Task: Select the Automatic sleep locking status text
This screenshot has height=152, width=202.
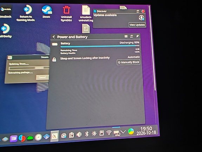Action: coord(134,57)
